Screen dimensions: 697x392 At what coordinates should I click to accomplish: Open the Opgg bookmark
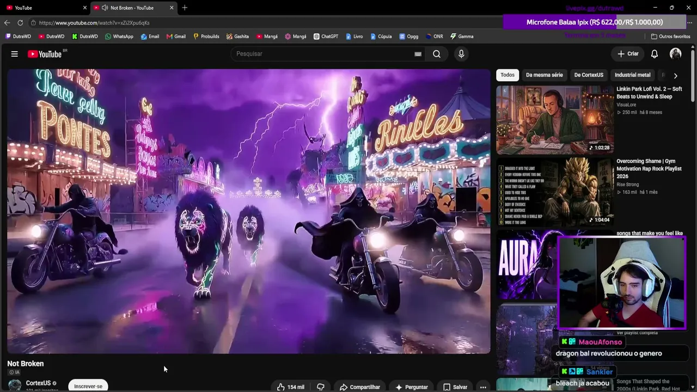(408, 36)
